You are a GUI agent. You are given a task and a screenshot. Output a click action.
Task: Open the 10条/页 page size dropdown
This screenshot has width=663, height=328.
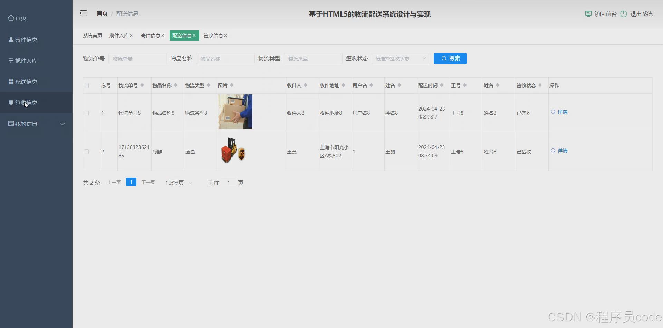click(178, 183)
